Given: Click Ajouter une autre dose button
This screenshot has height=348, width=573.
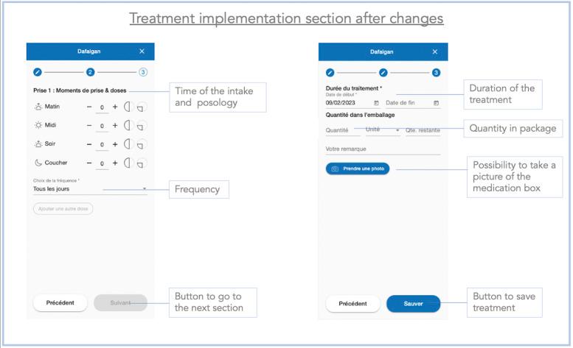Looking at the screenshot, I should point(63,209).
